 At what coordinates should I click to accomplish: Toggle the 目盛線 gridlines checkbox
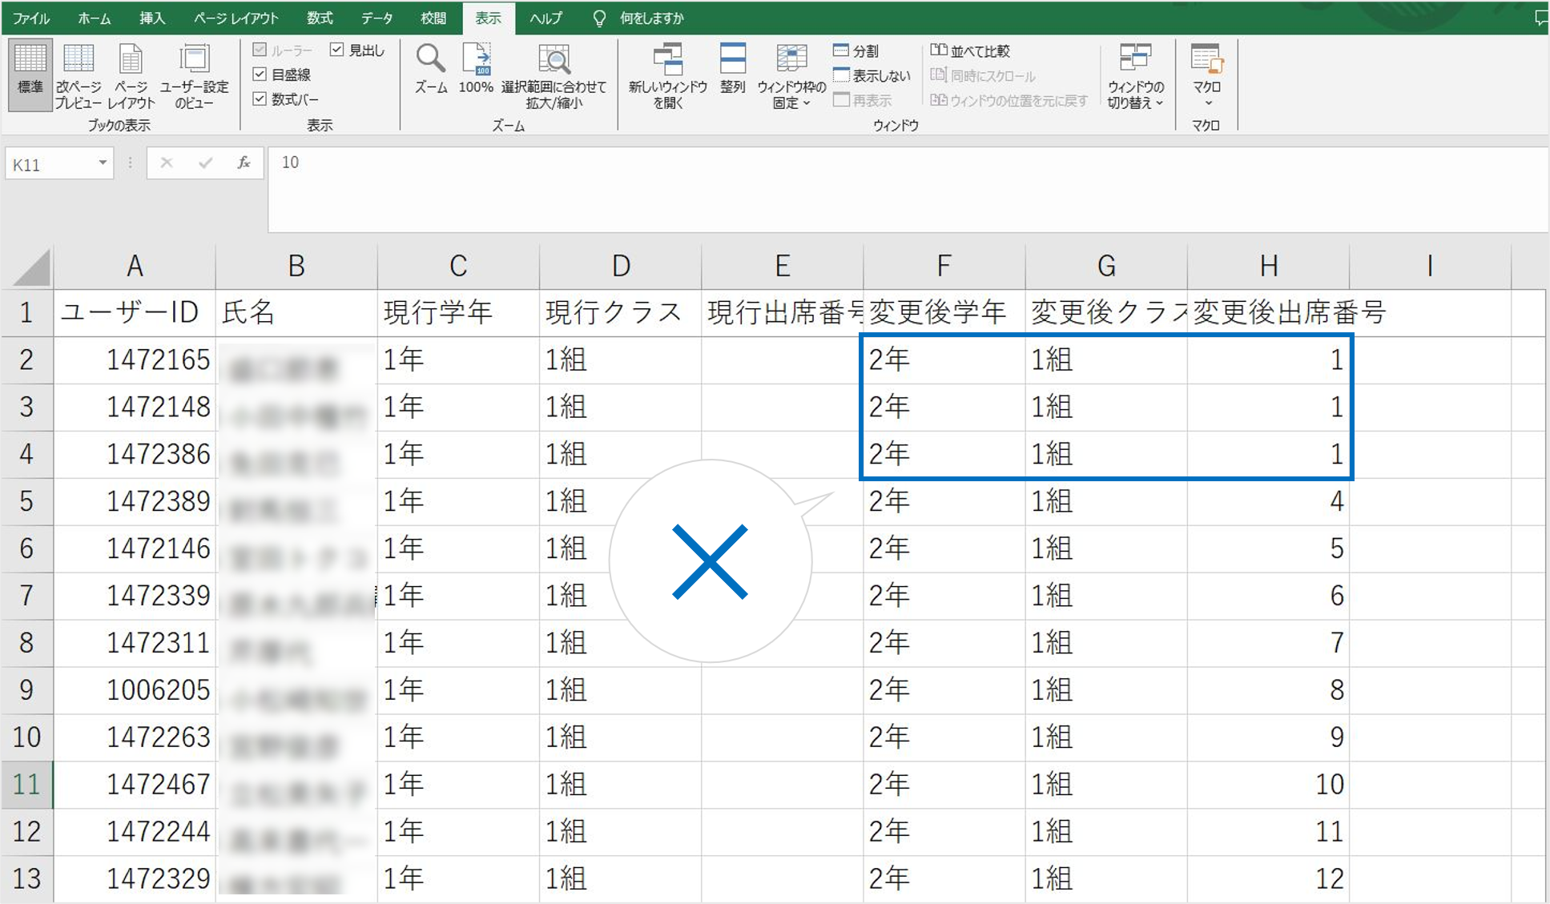[260, 74]
